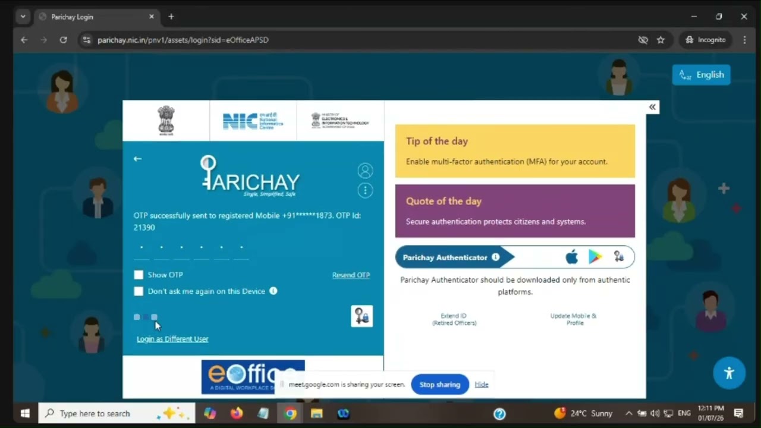The width and height of the screenshot is (761, 428).
Task: Click the NIC National Informatics Centre logo
Action: [x=253, y=121]
